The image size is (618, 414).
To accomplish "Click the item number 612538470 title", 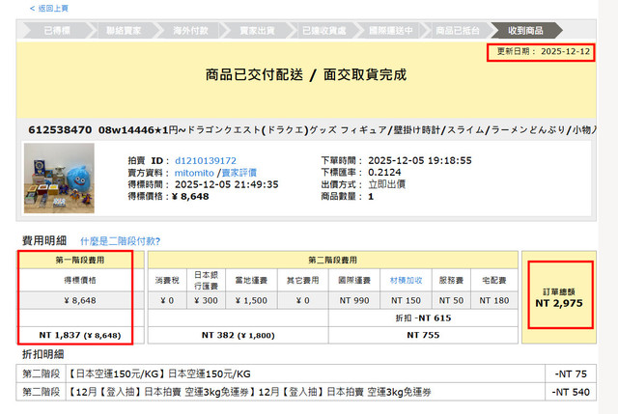I will click(60, 130).
